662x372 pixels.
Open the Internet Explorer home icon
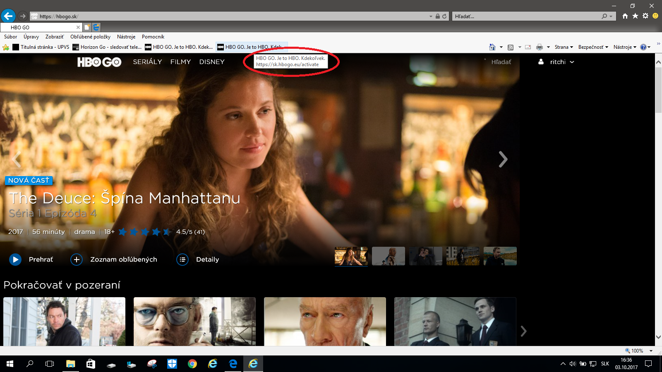[x=625, y=16]
